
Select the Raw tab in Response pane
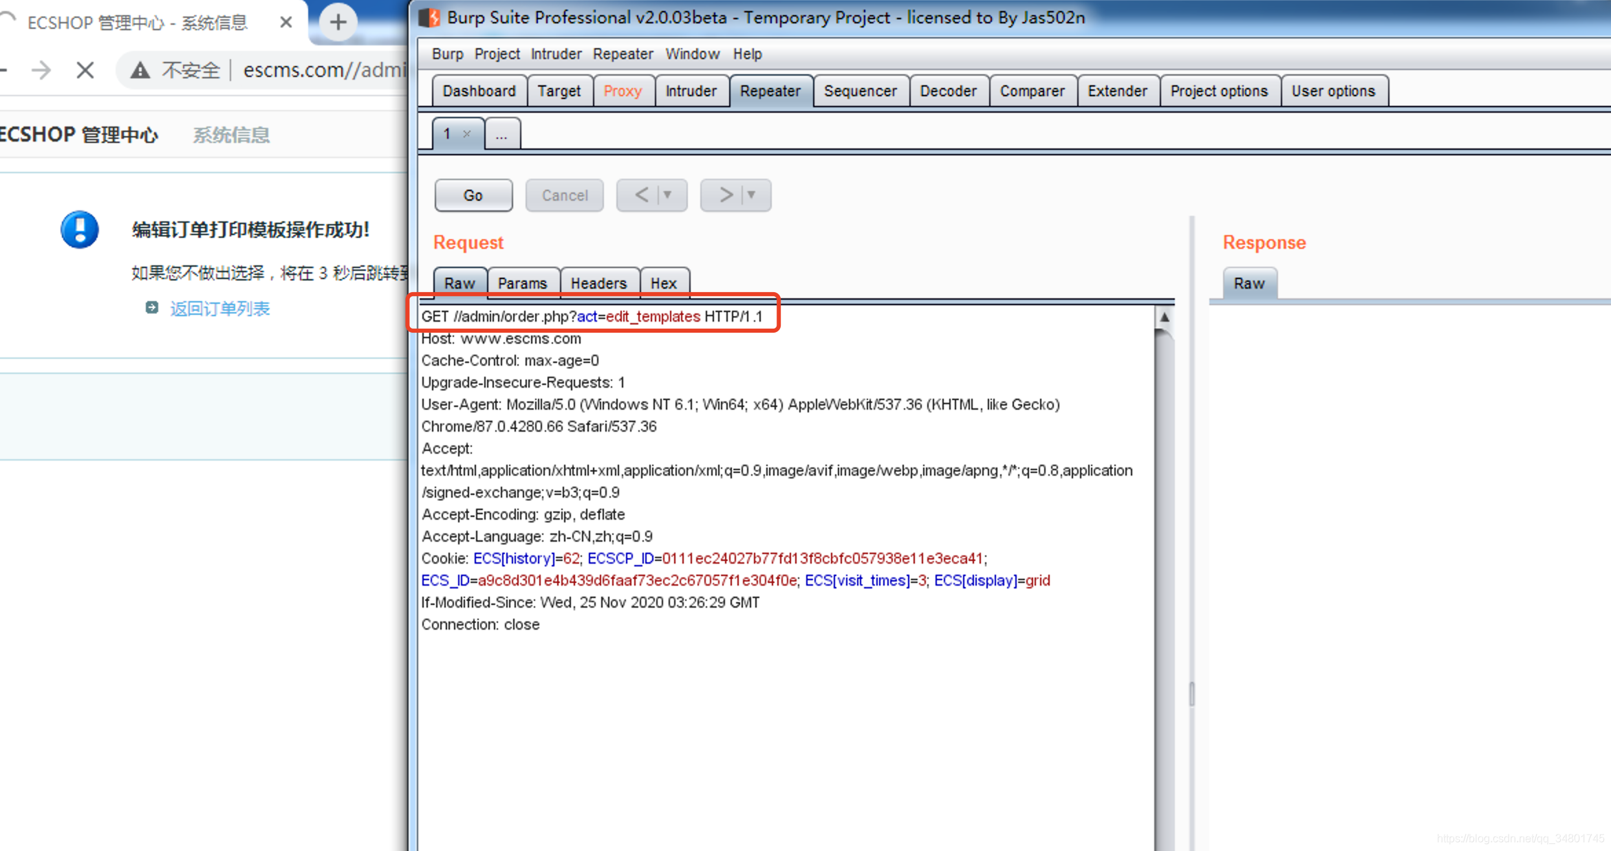(1249, 283)
